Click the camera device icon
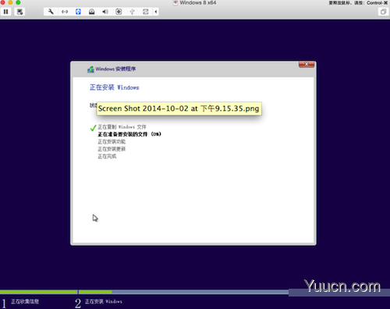This screenshot has width=390, height=309. tap(119, 12)
